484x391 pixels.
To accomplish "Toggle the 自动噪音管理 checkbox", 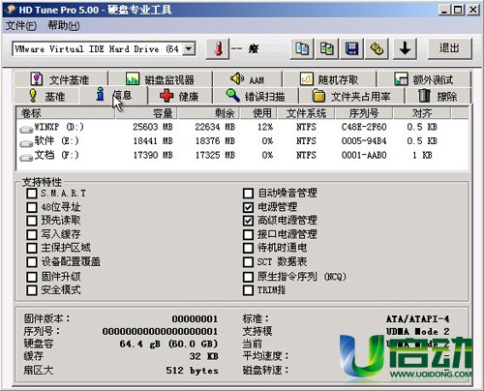I will pos(248,194).
